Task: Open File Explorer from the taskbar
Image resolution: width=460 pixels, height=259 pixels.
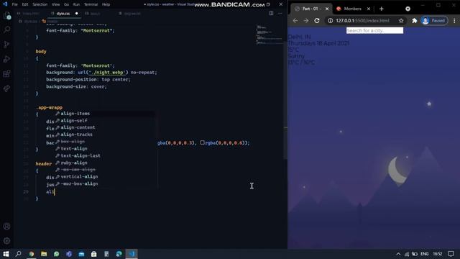Action: click(44, 254)
